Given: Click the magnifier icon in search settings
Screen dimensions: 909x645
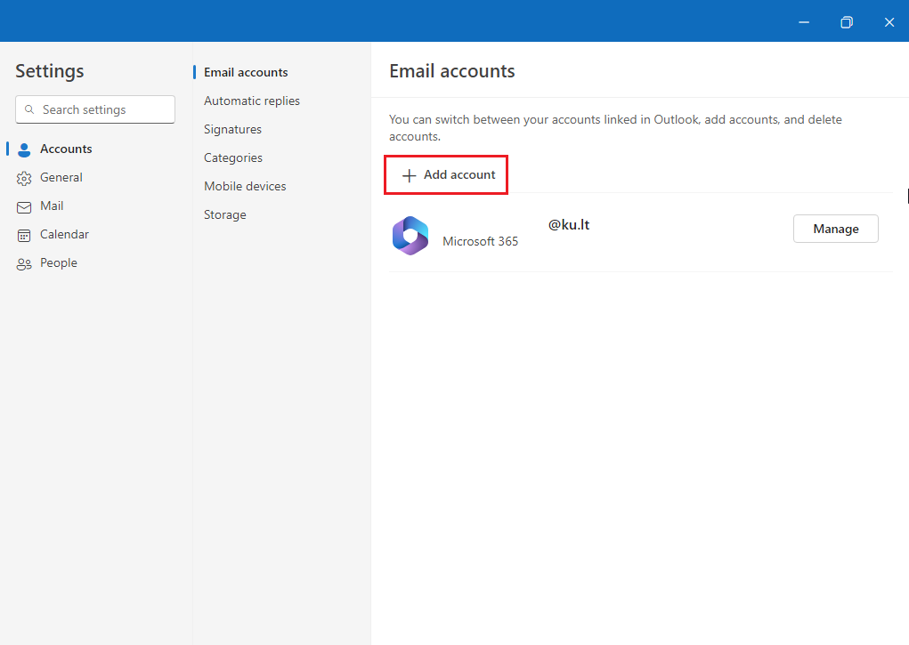Looking at the screenshot, I should [x=31, y=109].
